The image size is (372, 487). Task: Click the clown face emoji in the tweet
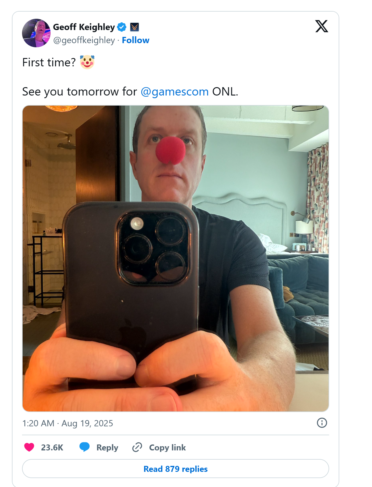pos(87,62)
